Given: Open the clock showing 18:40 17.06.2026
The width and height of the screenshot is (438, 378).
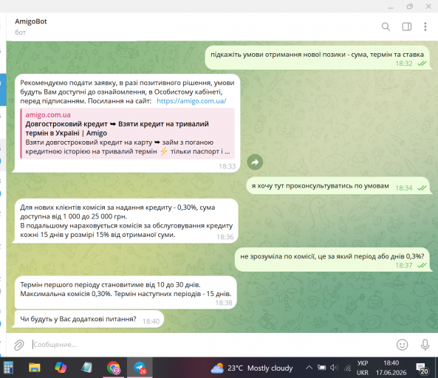Looking at the screenshot, I should coord(391,368).
